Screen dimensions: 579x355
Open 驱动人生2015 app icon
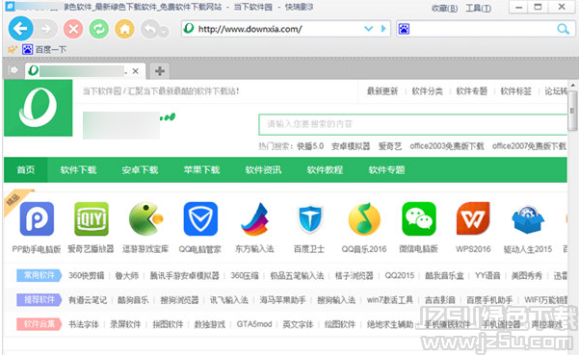tap(528, 219)
